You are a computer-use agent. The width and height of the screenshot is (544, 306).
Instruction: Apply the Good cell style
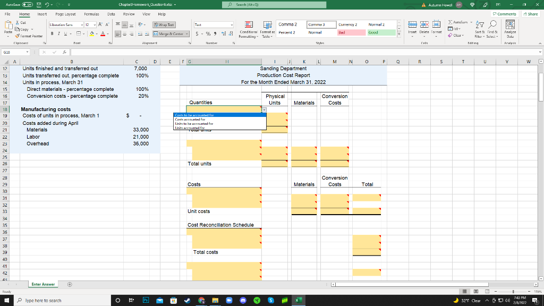[381, 32]
